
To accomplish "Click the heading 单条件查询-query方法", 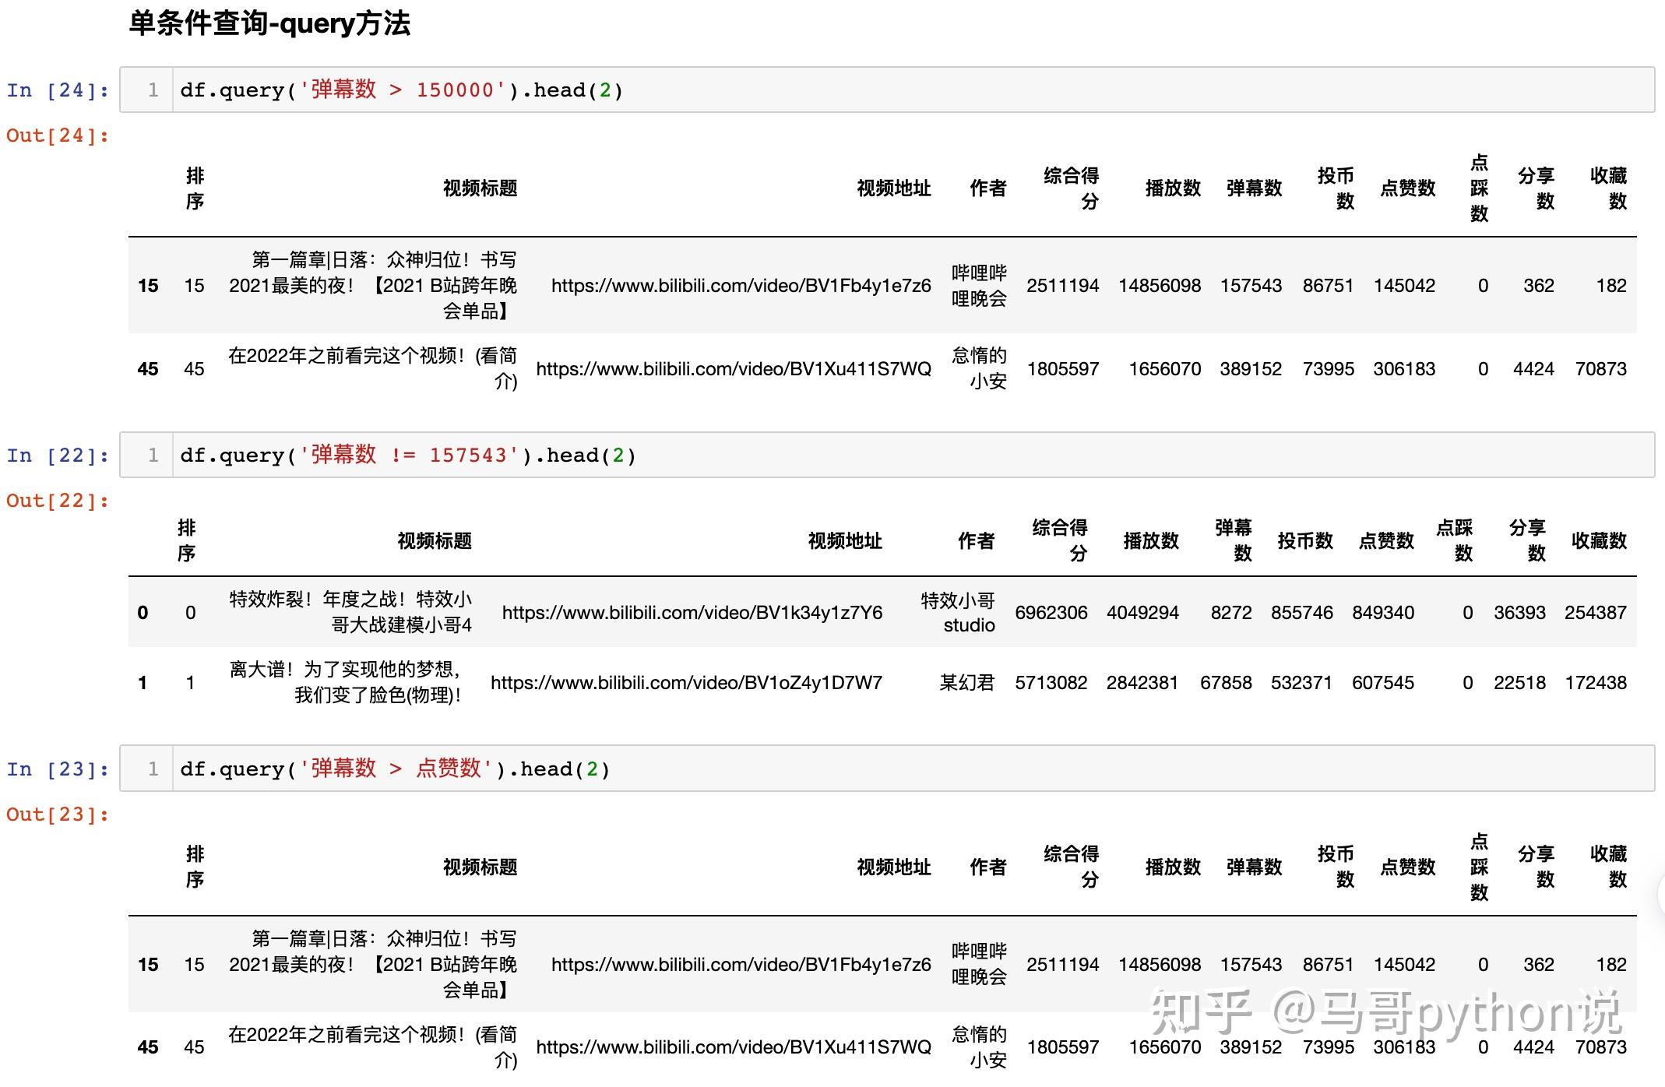I will point(269,23).
